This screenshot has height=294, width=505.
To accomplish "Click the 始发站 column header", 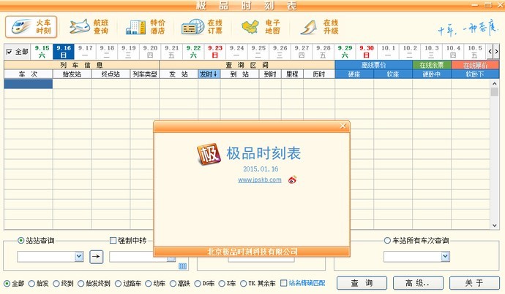I will (x=72, y=74).
